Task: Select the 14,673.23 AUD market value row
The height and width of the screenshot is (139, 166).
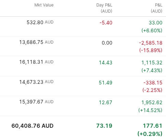Action: coord(83,86)
